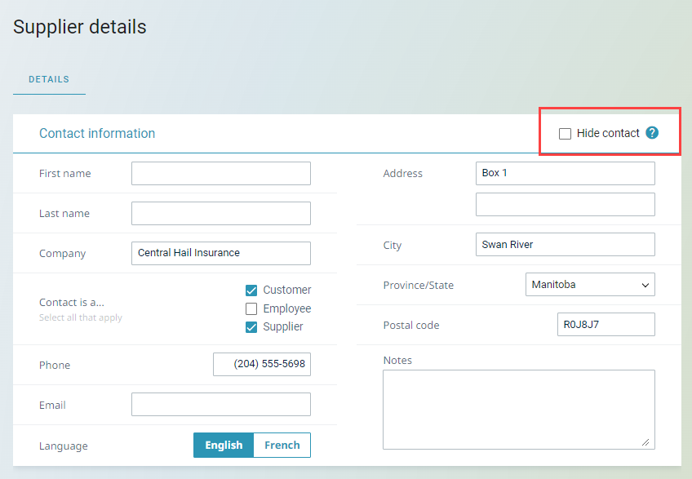692x479 pixels.
Task: Click the Postal code field
Action: [605, 325]
